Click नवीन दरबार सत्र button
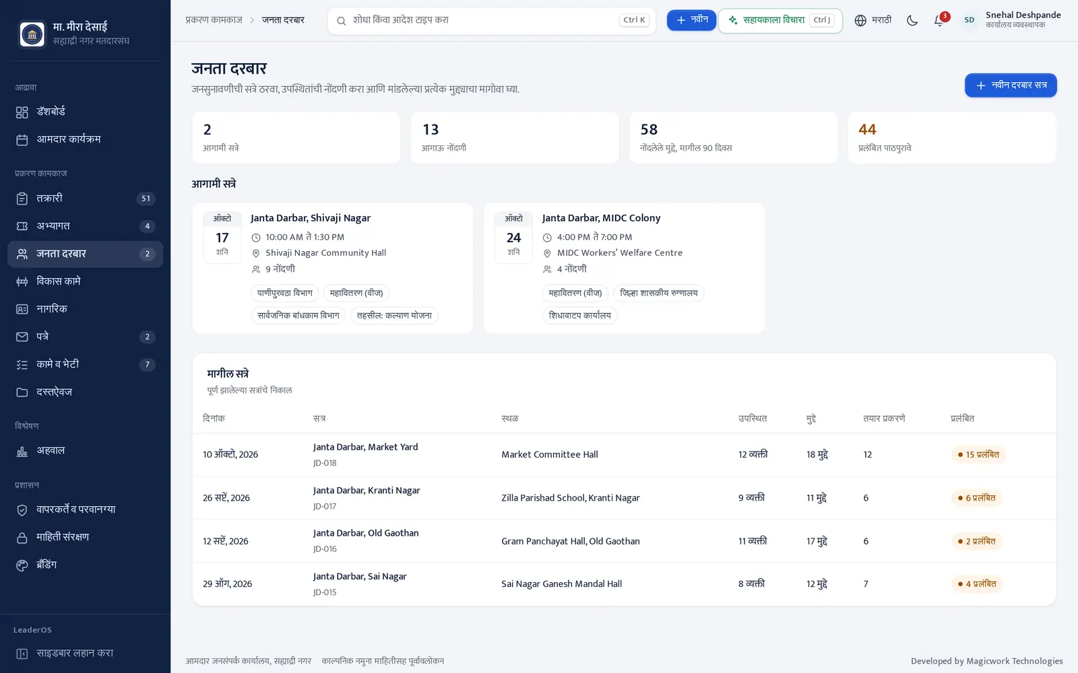Image resolution: width=1078 pixels, height=673 pixels. point(1011,85)
